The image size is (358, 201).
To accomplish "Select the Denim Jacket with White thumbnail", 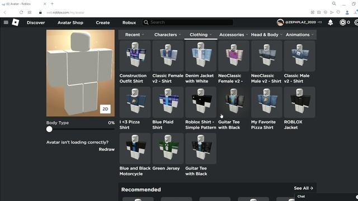I will click(201, 56).
